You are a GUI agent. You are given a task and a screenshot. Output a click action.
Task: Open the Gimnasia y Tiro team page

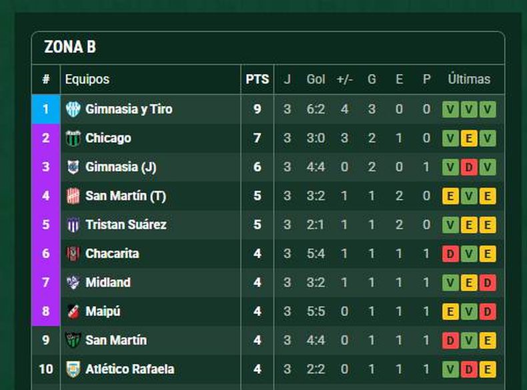pos(128,110)
